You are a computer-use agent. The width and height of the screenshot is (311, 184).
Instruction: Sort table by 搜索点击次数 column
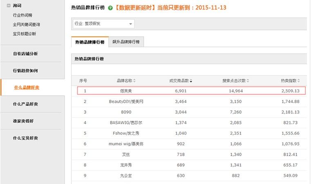(236, 81)
